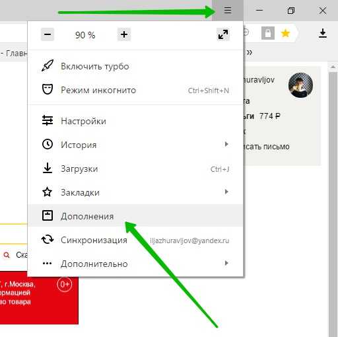Expand the История submenu arrow
338x337 pixels.
pos(226,144)
